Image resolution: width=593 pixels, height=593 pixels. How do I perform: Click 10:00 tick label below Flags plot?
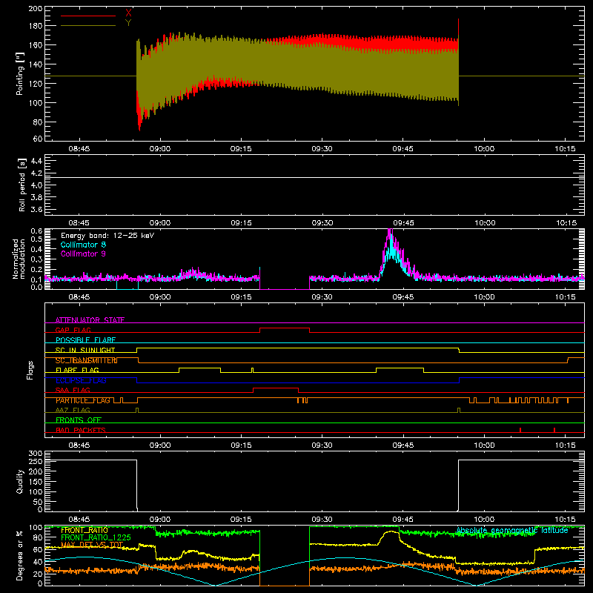[484, 445]
